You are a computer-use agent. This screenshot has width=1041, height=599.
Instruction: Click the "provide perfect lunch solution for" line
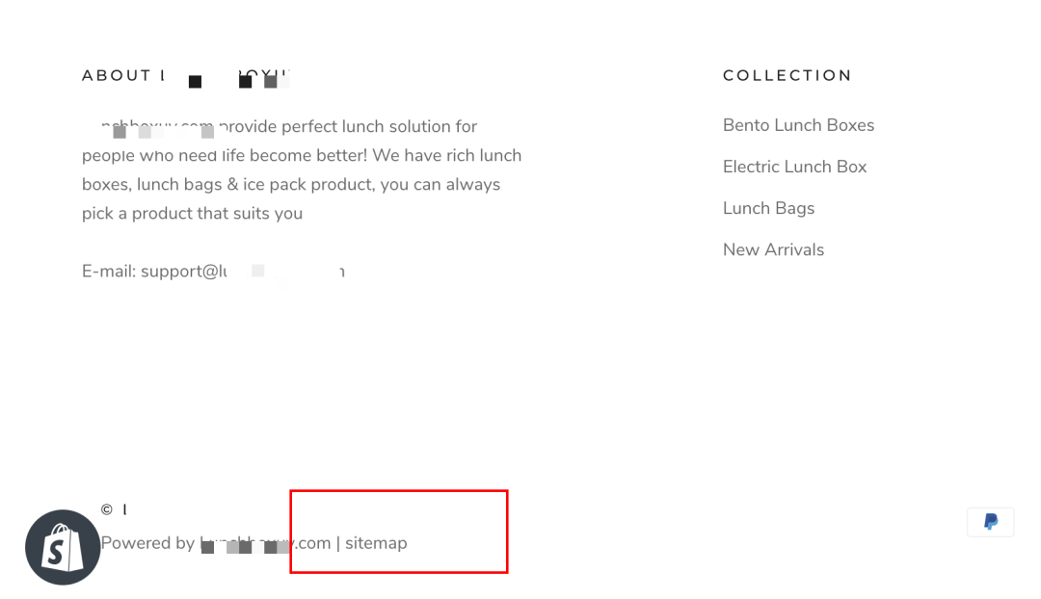point(347,127)
